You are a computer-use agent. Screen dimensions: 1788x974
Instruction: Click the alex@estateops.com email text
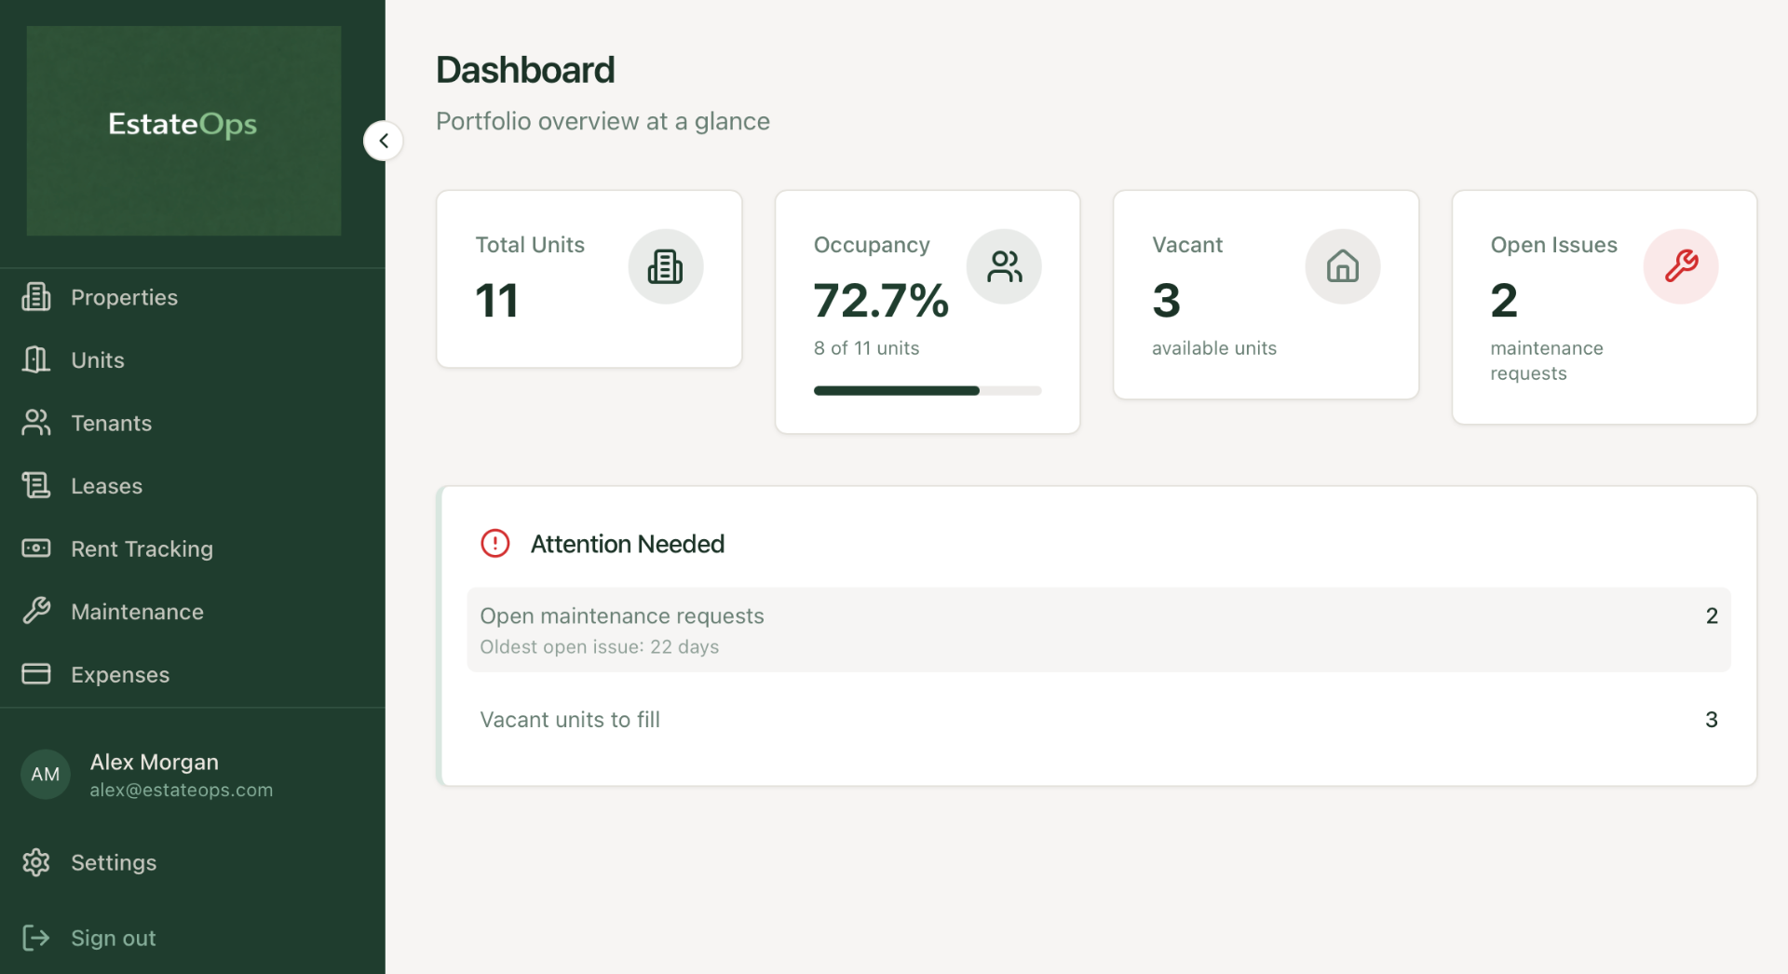click(182, 790)
